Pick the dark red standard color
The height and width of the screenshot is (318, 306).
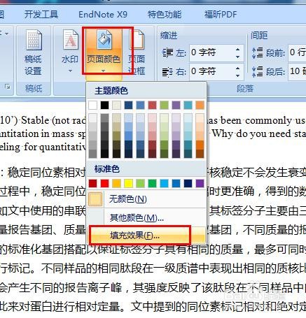[x=93, y=183]
